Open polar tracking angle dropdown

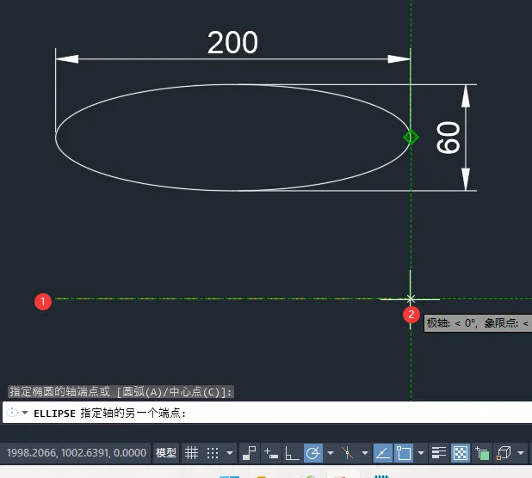click(330, 453)
